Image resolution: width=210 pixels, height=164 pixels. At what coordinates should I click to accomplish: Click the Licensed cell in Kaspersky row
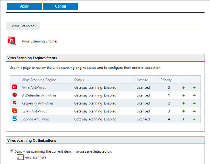tap(143, 103)
